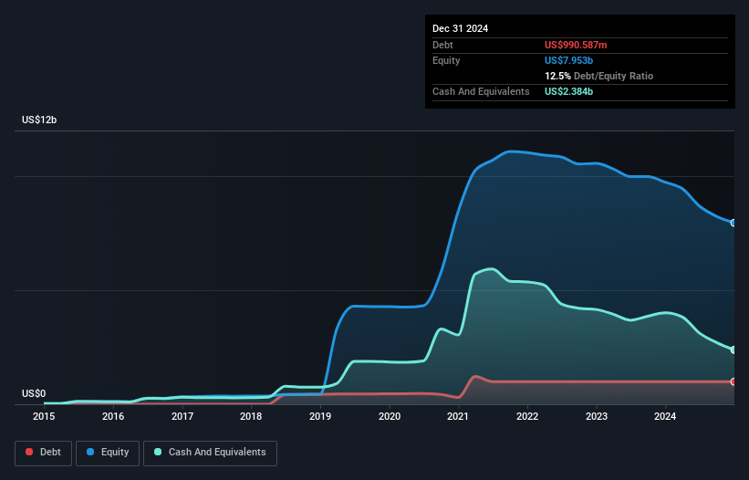Select the Cash endpoint marker on the chart
This screenshot has width=749, height=480.
pos(733,350)
